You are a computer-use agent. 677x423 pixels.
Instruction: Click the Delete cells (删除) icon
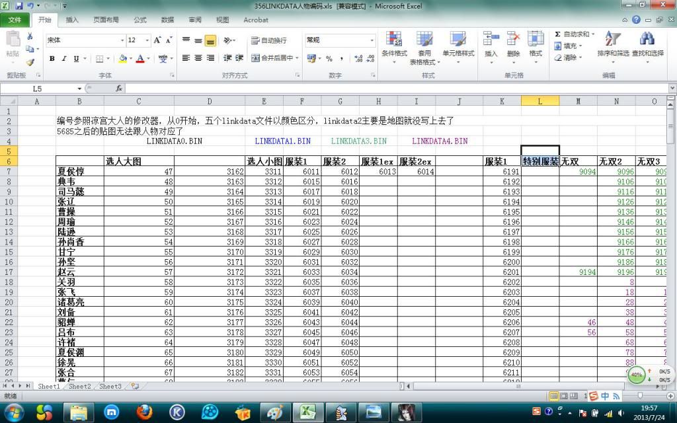pyautogui.click(x=513, y=40)
